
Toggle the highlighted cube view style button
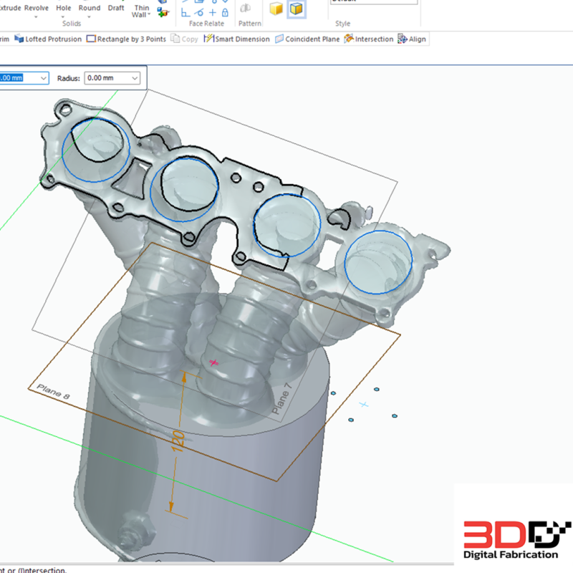[x=296, y=9]
